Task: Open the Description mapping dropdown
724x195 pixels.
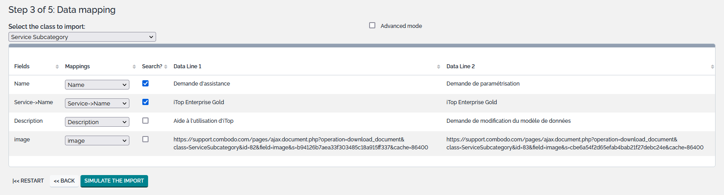Action: (x=97, y=122)
